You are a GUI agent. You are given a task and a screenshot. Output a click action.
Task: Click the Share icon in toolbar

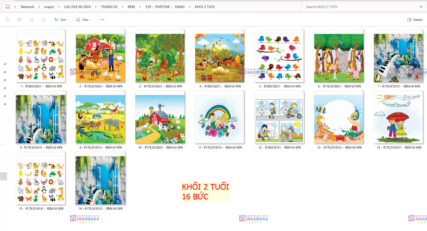tap(32, 20)
